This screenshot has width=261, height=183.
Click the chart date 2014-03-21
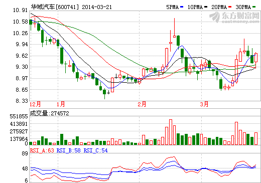point(97,7)
